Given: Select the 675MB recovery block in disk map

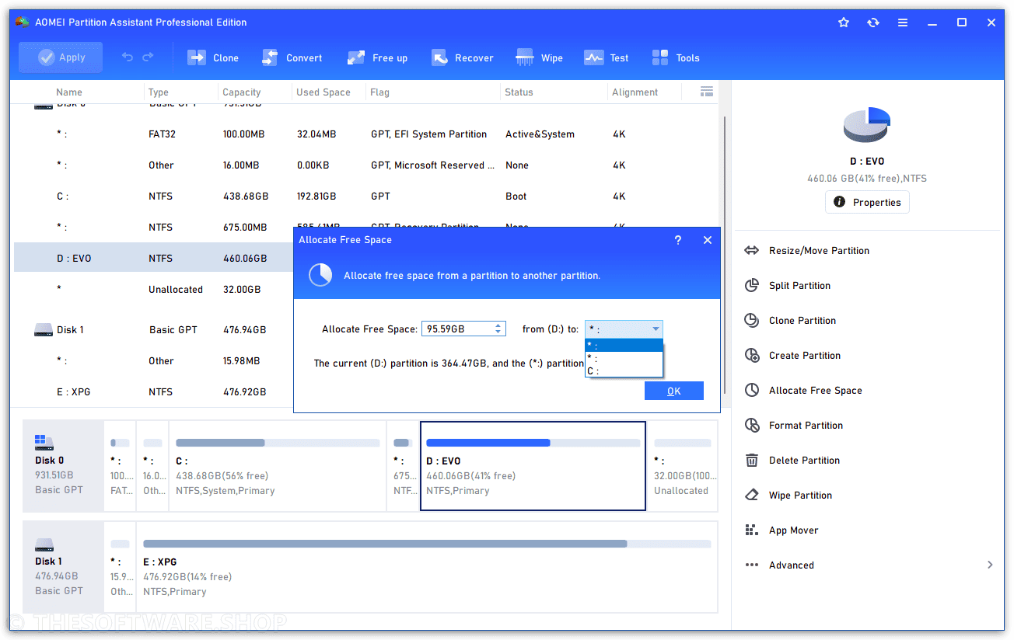Looking at the screenshot, I should (x=403, y=466).
